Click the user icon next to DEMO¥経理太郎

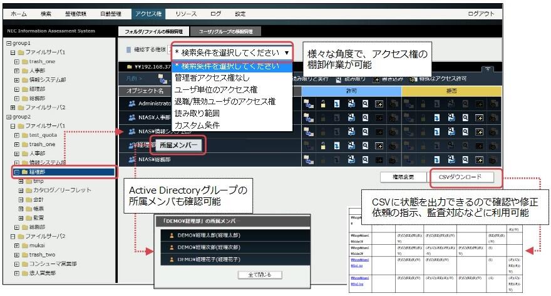click(172, 235)
